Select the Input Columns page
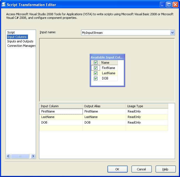This screenshot has width=180, height=177. 17,37
